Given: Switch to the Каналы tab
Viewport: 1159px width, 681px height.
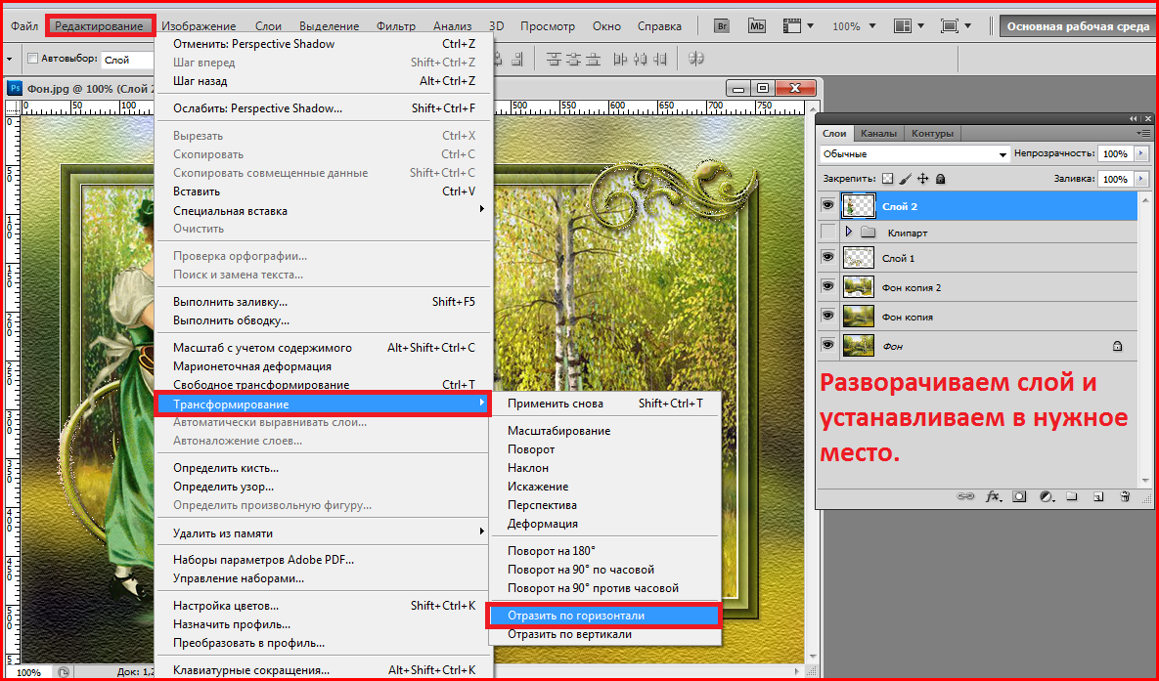Looking at the screenshot, I should [x=878, y=133].
